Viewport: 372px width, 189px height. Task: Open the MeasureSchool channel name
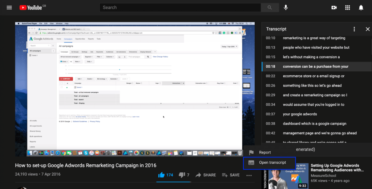pyautogui.click(x=323, y=176)
